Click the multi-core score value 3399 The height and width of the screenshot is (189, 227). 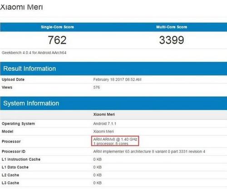(172, 40)
